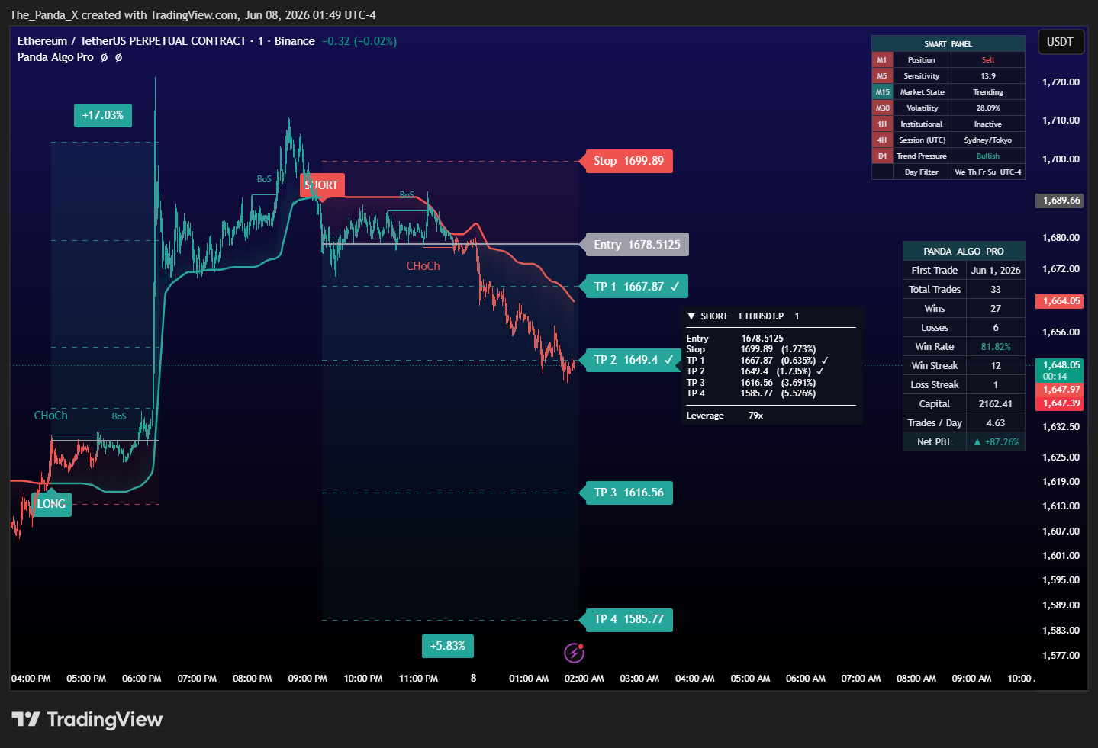1098x748 pixels.
Task: Select the M30 timeframe cell
Action: click(x=882, y=108)
